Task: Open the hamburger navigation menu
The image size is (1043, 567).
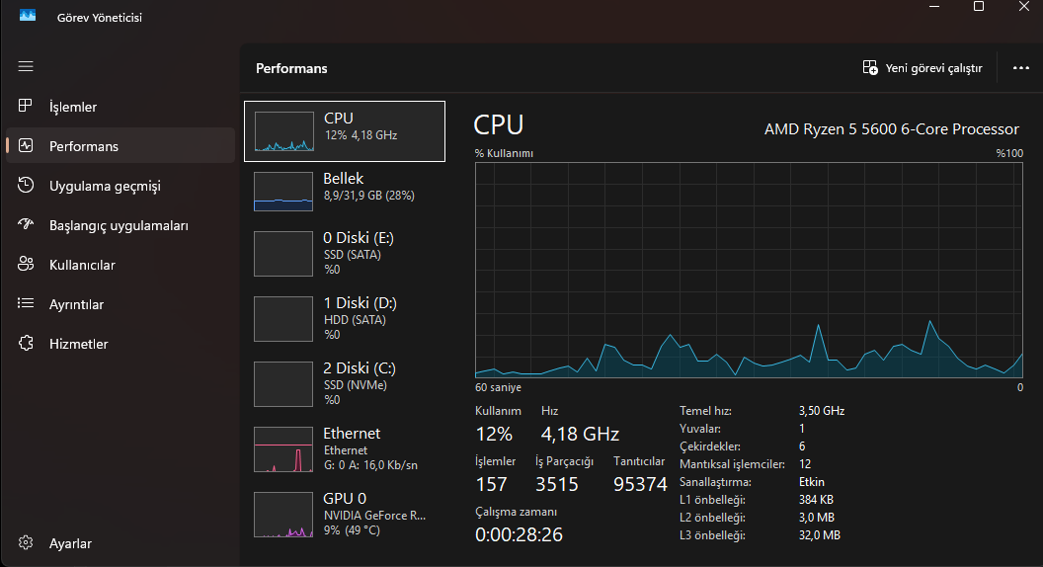Action: point(26,66)
